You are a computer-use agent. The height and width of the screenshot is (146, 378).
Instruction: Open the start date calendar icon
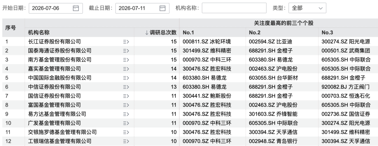(76, 8)
